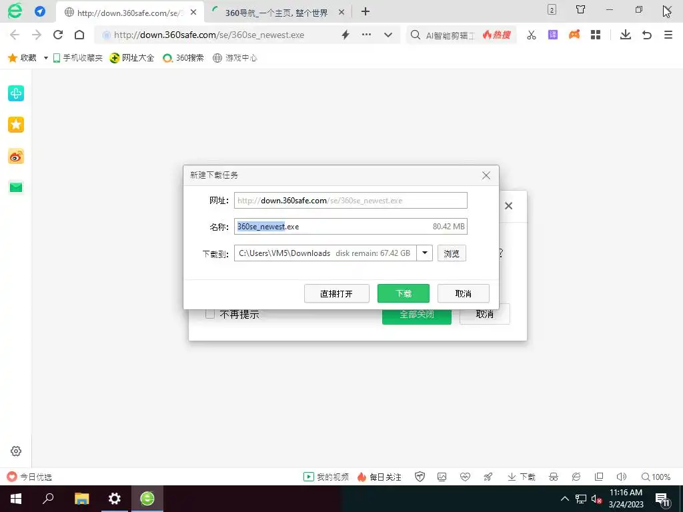This screenshot has height=512, width=683.
Task: Toggle the lightning speed mode icon
Action: click(x=346, y=35)
